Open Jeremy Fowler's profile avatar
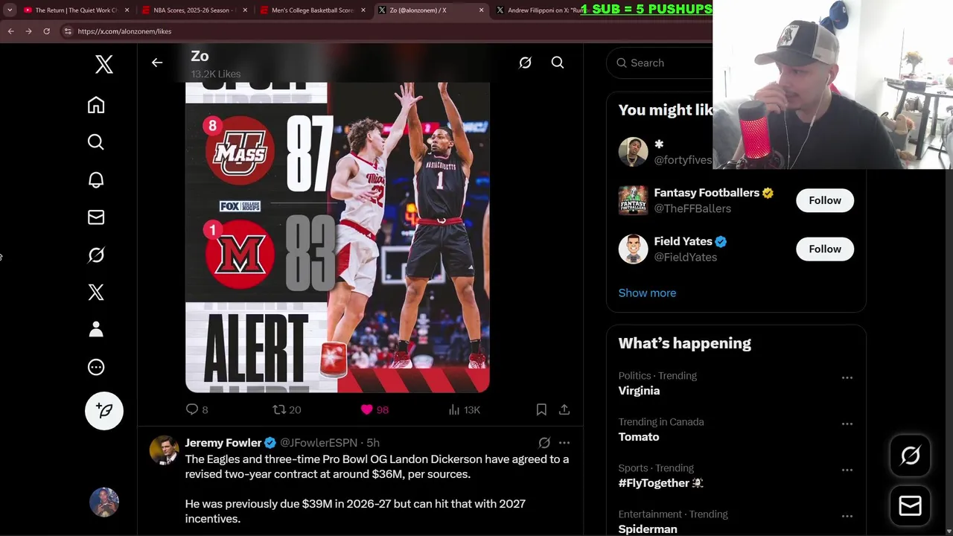The width and height of the screenshot is (953, 536). [x=164, y=450]
